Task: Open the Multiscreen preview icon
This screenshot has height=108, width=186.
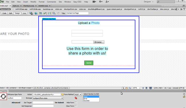Action: coord(31,13)
